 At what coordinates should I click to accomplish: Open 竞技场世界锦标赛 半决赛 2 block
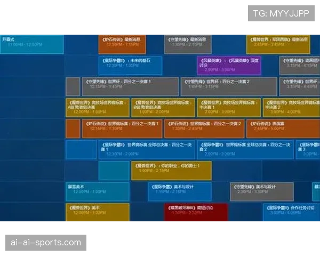click(291, 108)
